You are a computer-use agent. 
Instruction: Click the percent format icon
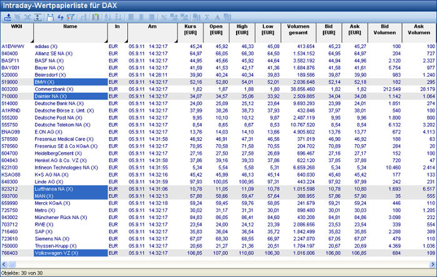164,17
